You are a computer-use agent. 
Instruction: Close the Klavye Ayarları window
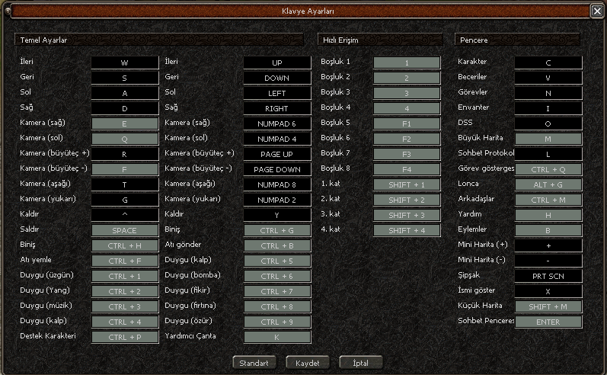(597, 11)
